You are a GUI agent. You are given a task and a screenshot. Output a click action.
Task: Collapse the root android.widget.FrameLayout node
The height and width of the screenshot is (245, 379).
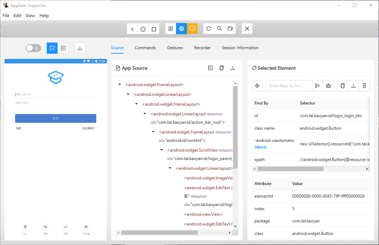click(120, 84)
